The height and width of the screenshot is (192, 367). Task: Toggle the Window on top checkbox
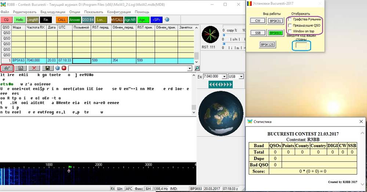tap(290, 31)
